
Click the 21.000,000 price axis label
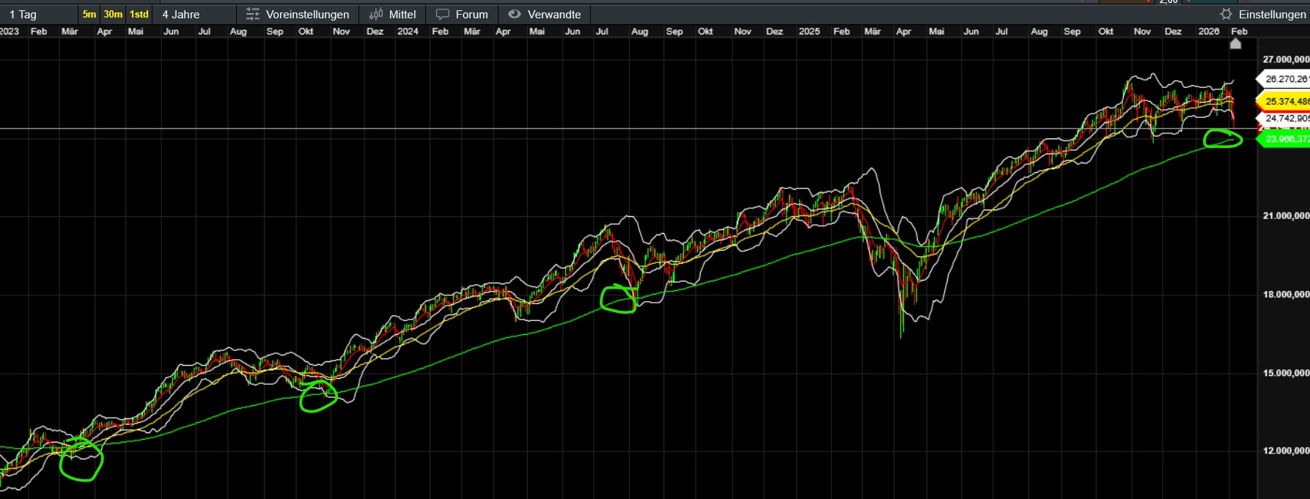point(1285,216)
